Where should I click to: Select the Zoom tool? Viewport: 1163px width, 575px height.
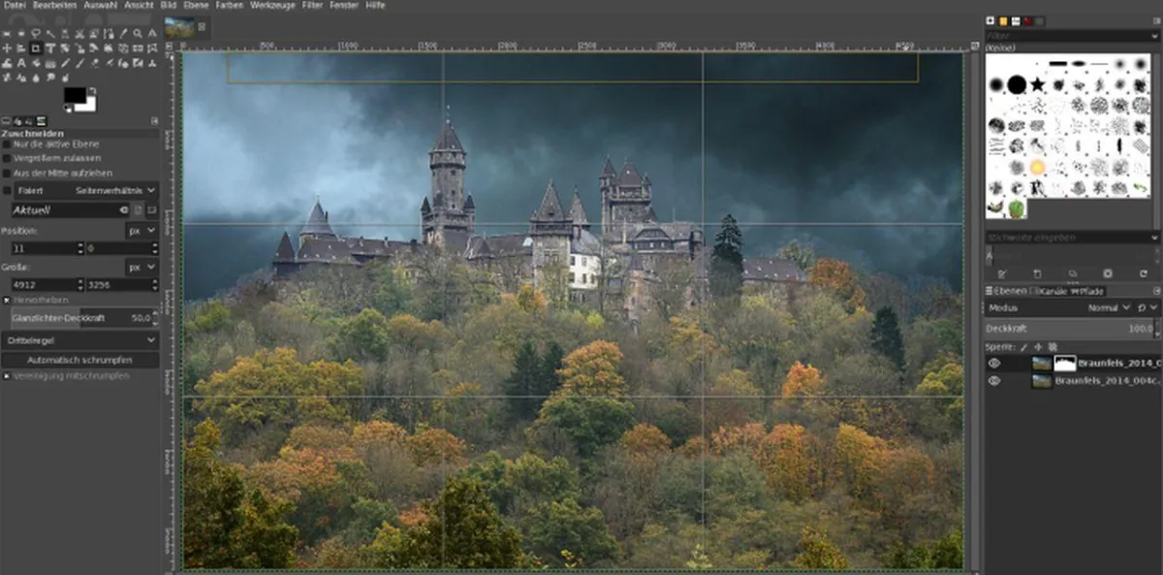click(137, 32)
